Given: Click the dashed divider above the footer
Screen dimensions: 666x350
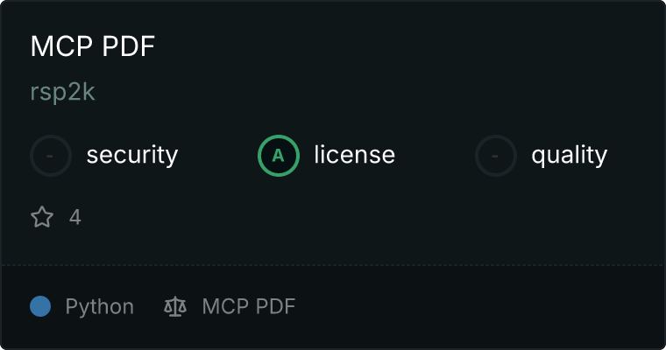Looking at the screenshot, I should click(x=333, y=265).
